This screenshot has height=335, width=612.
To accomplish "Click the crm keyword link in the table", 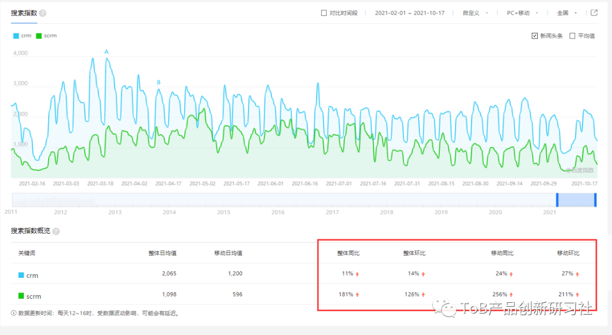I will click(x=31, y=275).
